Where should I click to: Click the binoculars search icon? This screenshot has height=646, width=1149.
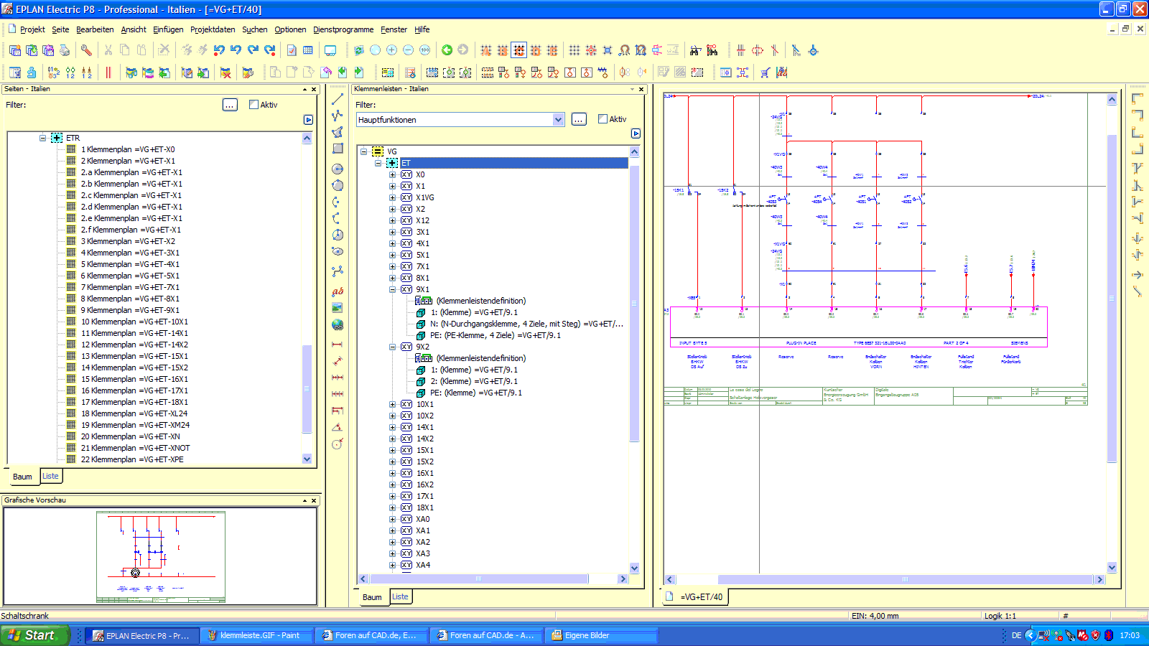(694, 50)
